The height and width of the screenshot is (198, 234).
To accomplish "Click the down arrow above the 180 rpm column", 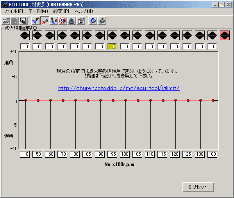I will click(x=213, y=38).
